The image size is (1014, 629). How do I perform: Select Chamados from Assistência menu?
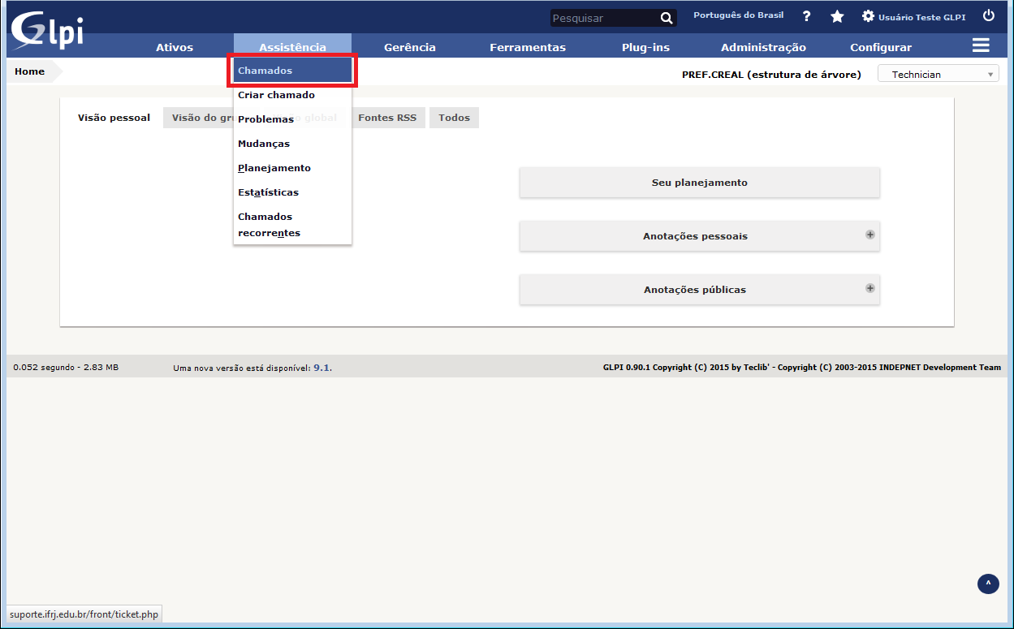[x=292, y=71]
